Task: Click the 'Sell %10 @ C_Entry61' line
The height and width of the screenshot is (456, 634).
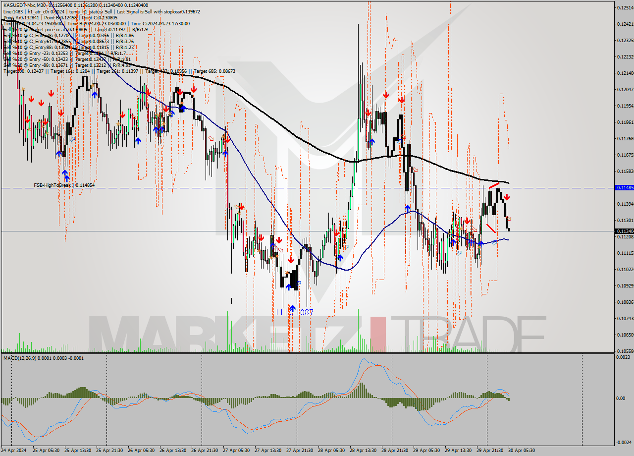Action: pos(68,41)
